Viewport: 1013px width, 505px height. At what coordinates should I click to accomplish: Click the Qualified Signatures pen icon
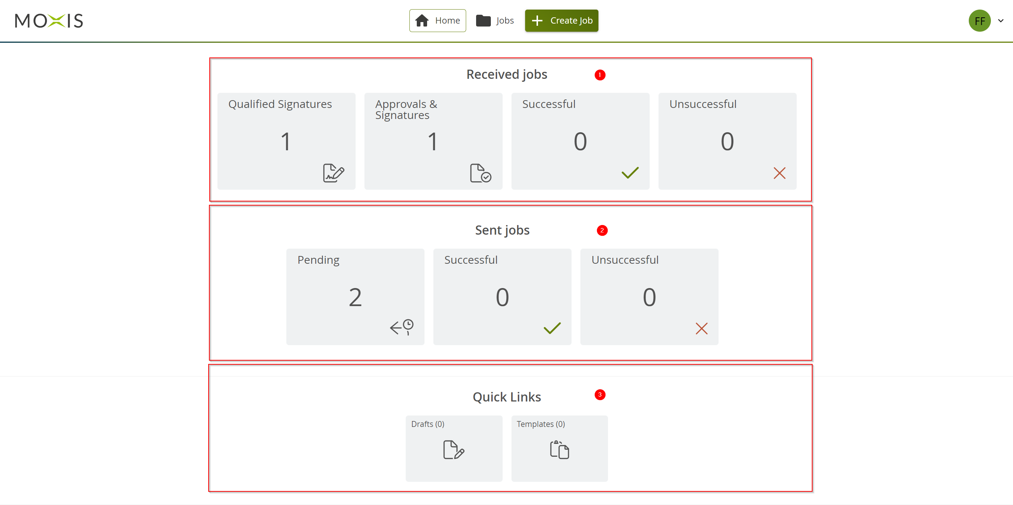click(333, 173)
